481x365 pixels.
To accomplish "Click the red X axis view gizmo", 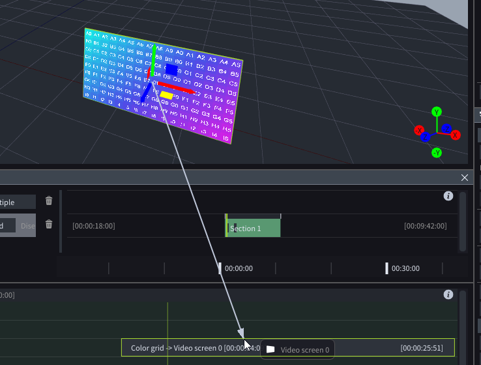I will 456,135.
